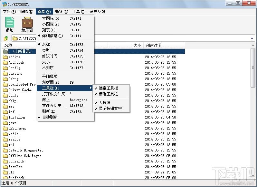The image size is (257, 187).
Task: Click the scrollbar up arrow
Action: (253, 45)
